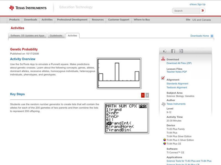221x165 pixels.
Task: Click the thumbs-up like icon
Action: pyautogui.click(x=165, y=51)
